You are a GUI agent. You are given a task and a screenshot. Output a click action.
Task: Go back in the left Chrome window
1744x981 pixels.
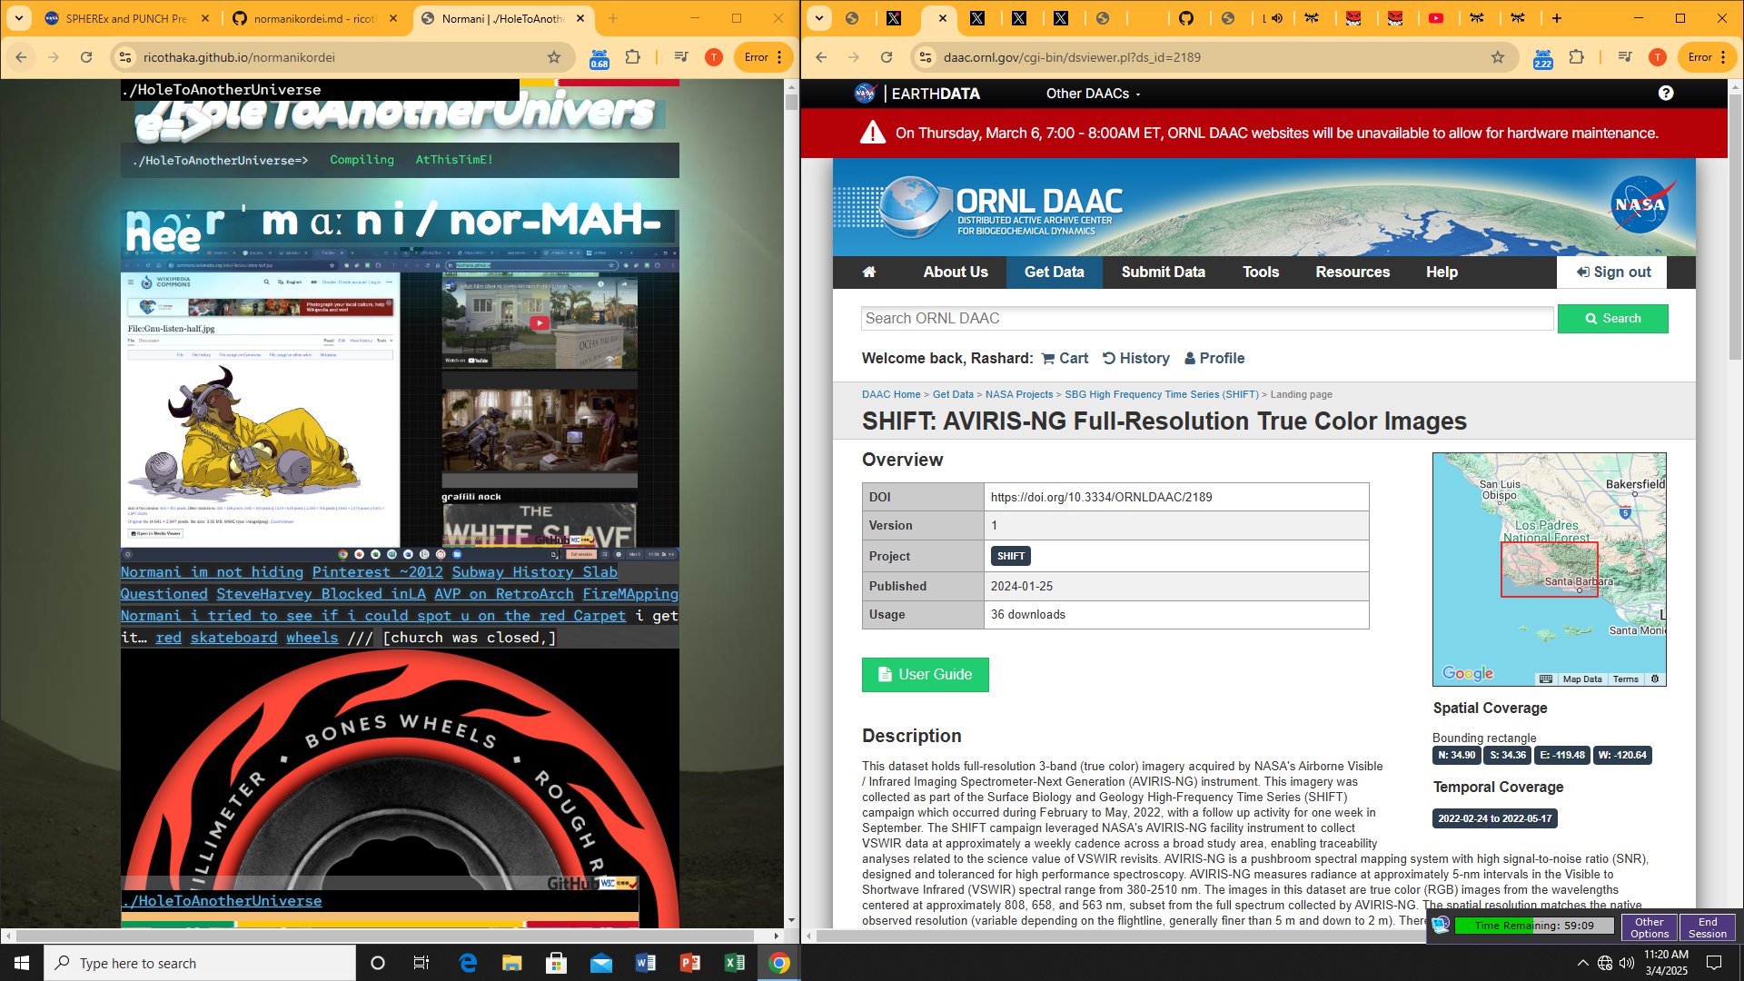(x=21, y=57)
